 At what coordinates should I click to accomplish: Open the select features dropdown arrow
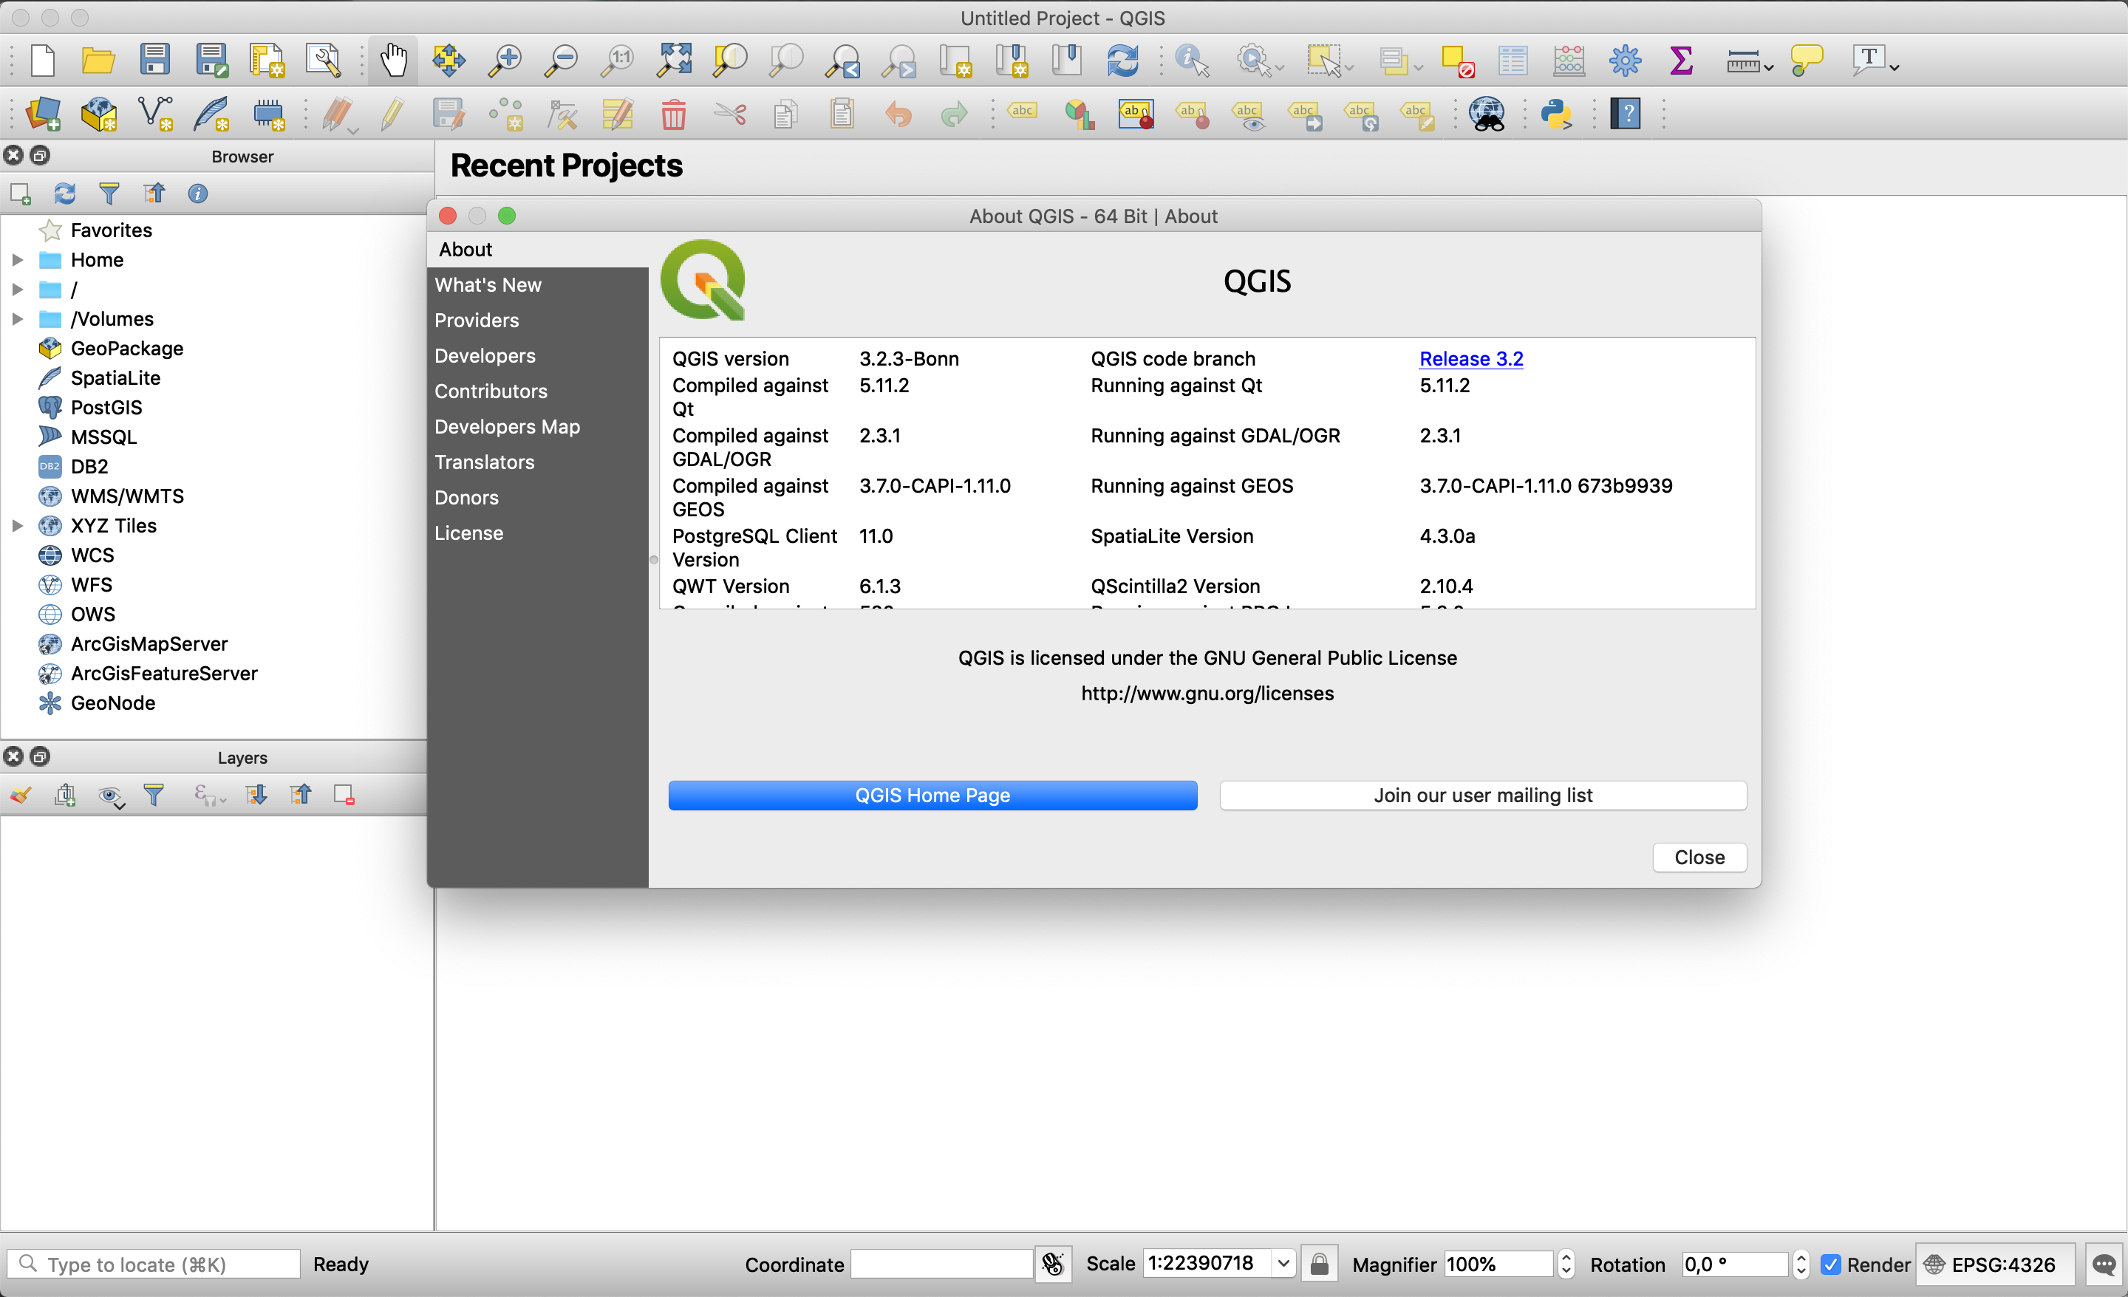point(1349,67)
